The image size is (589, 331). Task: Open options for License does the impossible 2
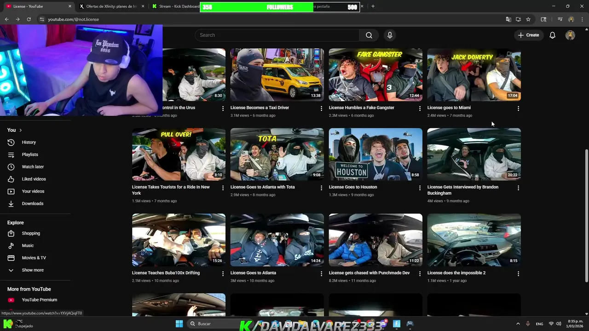[x=518, y=274]
